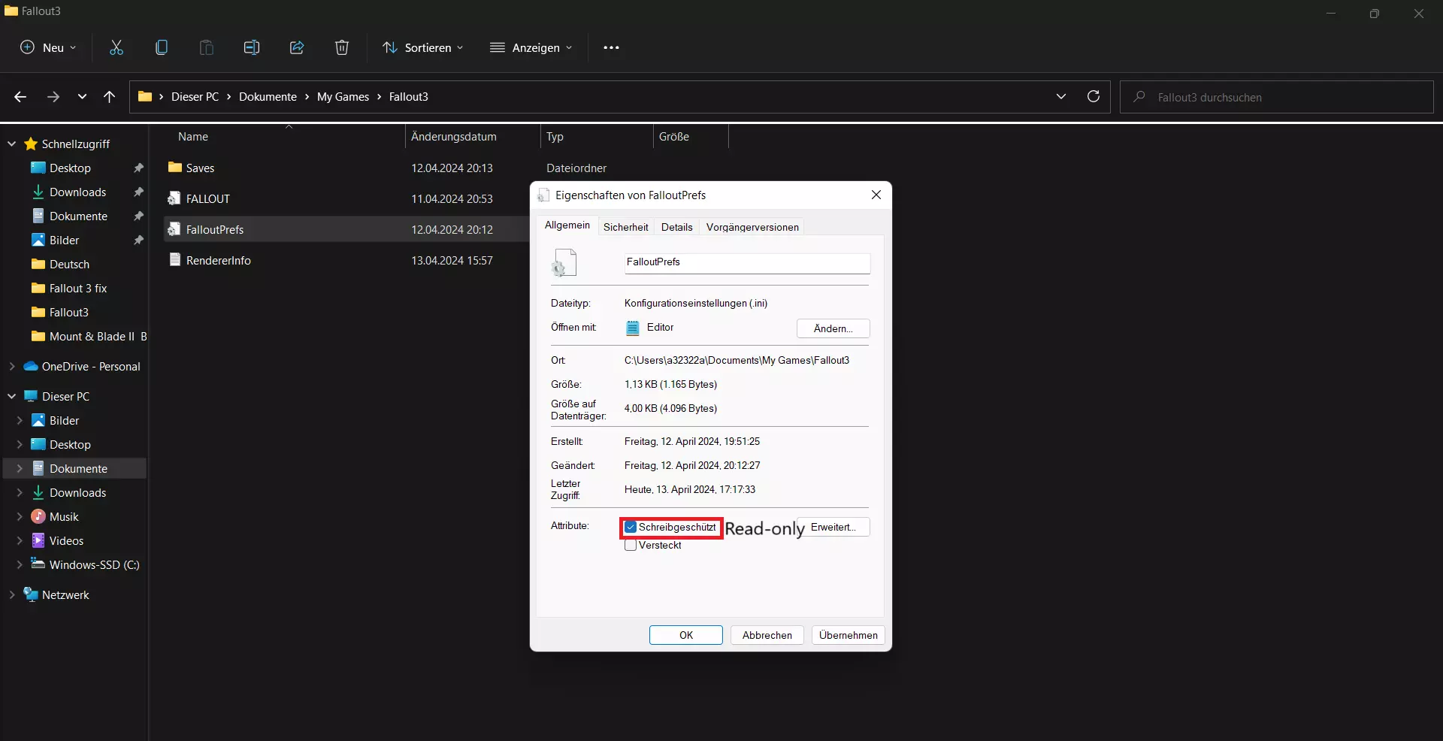Switch to the Sicherheit tab
This screenshot has width=1443, height=741.
click(625, 227)
